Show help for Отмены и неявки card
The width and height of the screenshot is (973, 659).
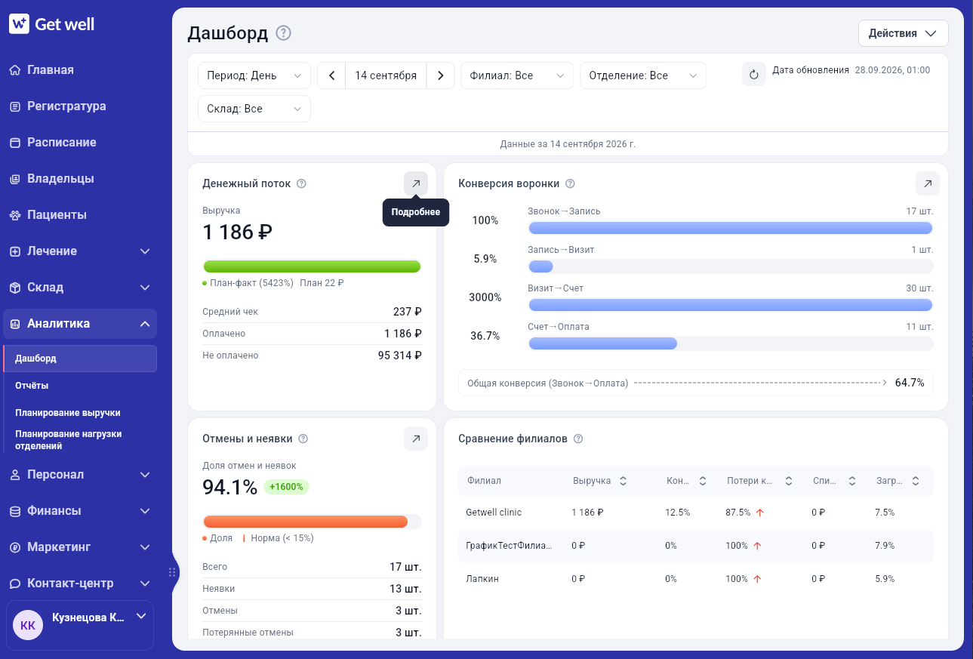coord(303,439)
